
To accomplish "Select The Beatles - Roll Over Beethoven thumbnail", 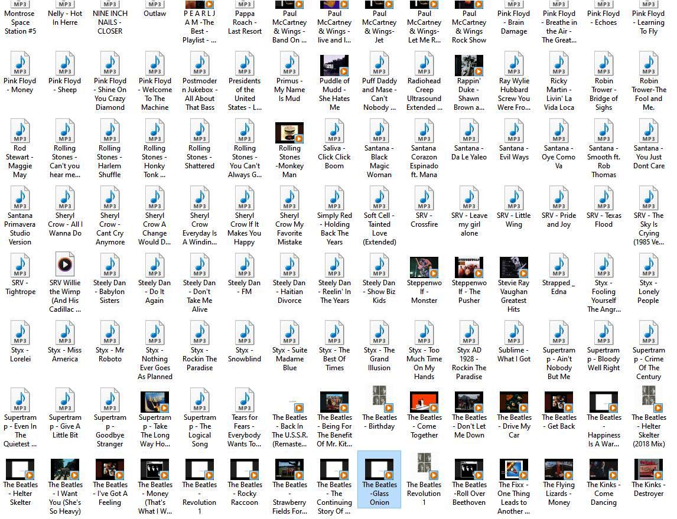I will point(469,469).
